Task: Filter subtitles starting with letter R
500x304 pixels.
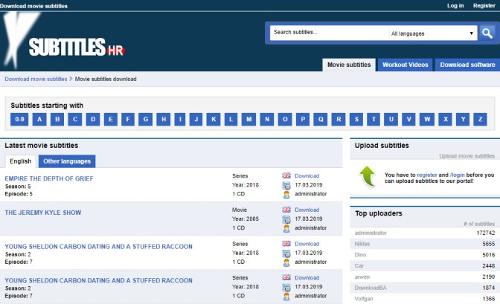Action: click(x=339, y=119)
